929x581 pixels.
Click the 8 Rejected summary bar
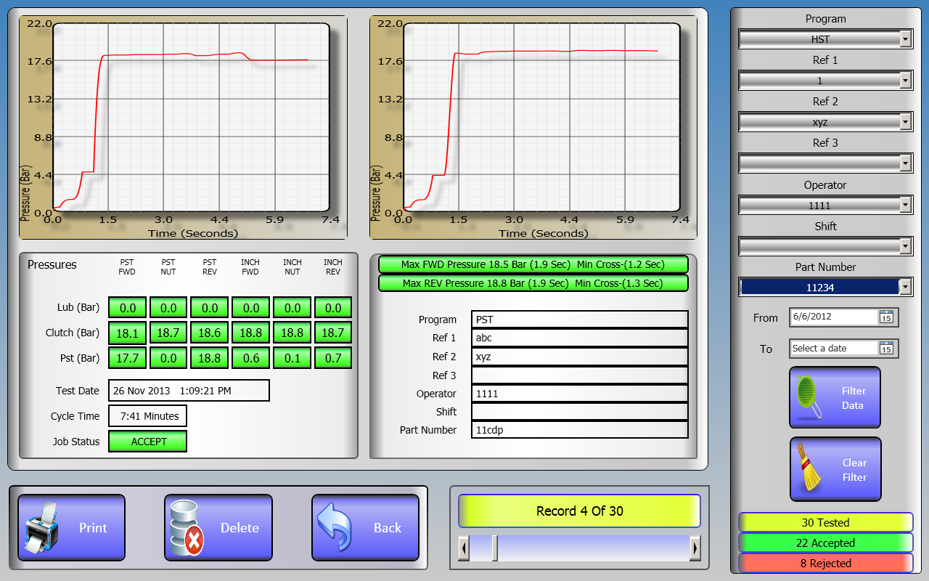(x=825, y=563)
